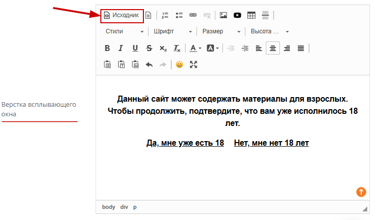Maximize the editor to fullscreen

pyautogui.click(x=194, y=64)
